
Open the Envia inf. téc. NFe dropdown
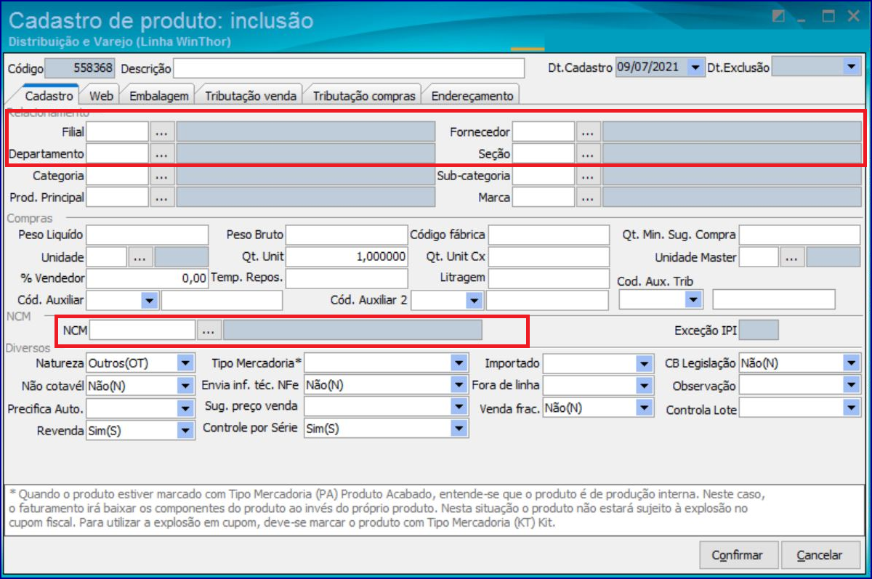click(x=459, y=386)
